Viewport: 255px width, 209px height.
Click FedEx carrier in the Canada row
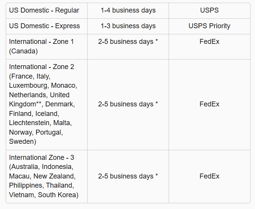coord(210,42)
